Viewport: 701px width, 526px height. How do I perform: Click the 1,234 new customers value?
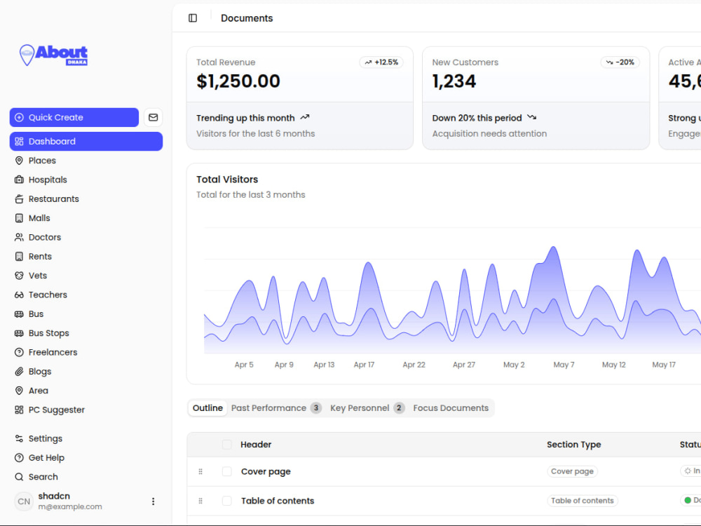(454, 81)
